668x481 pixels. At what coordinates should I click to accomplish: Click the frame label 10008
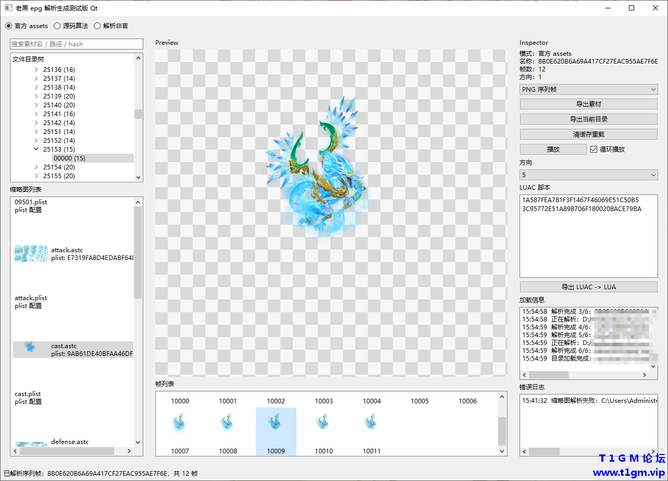(x=228, y=451)
